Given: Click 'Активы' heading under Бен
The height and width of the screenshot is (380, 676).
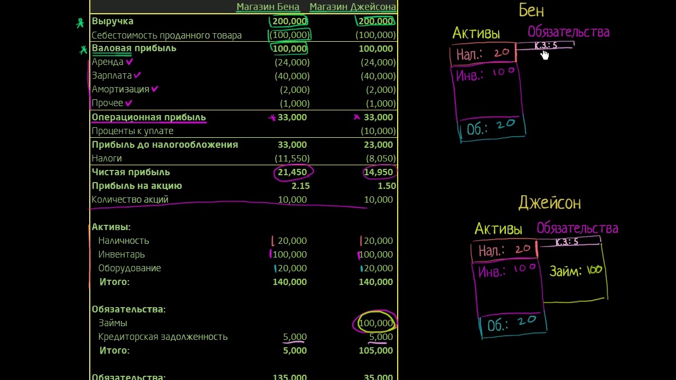Looking at the screenshot, I should (476, 33).
